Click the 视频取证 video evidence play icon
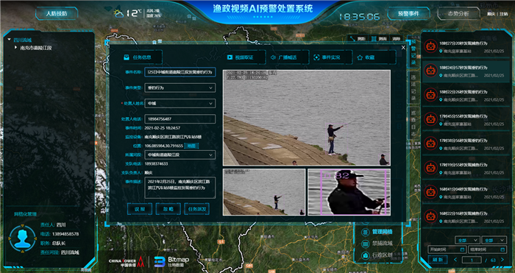 point(230,57)
